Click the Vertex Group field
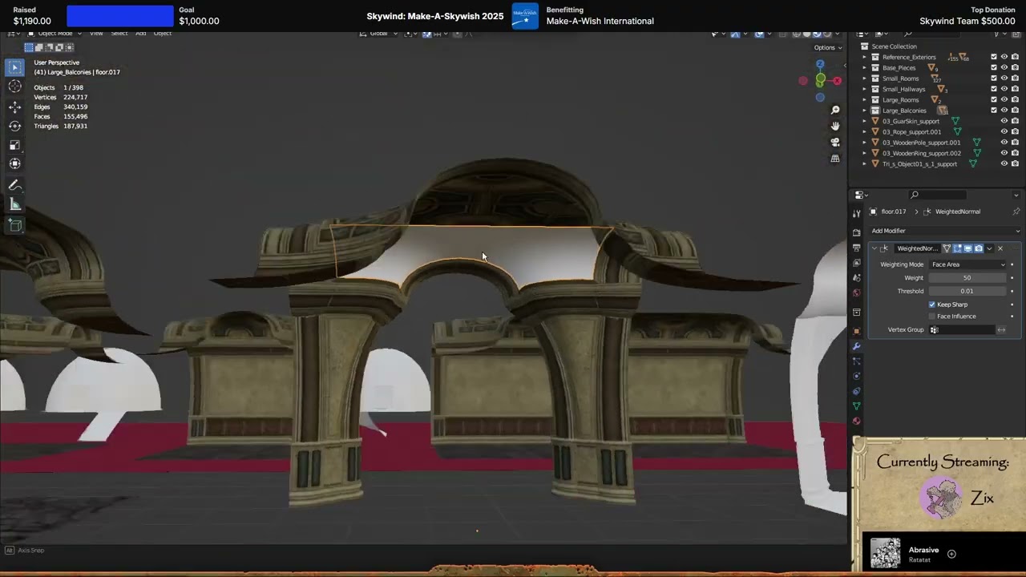The width and height of the screenshot is (1026, 577). point(962,329)
